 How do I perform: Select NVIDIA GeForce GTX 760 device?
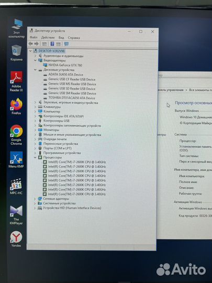(x=65, y=65)
